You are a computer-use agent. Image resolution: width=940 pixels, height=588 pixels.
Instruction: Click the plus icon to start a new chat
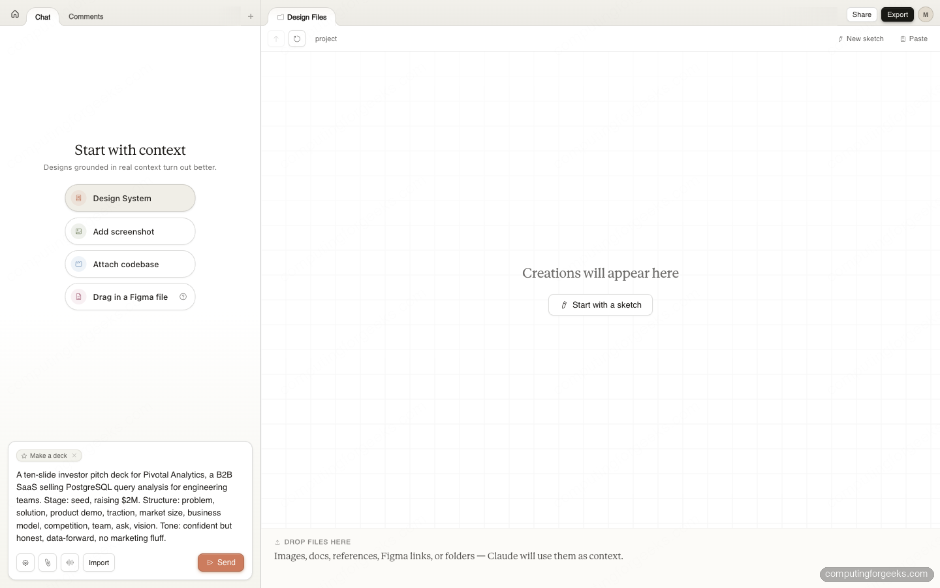(x=251, y=16)
